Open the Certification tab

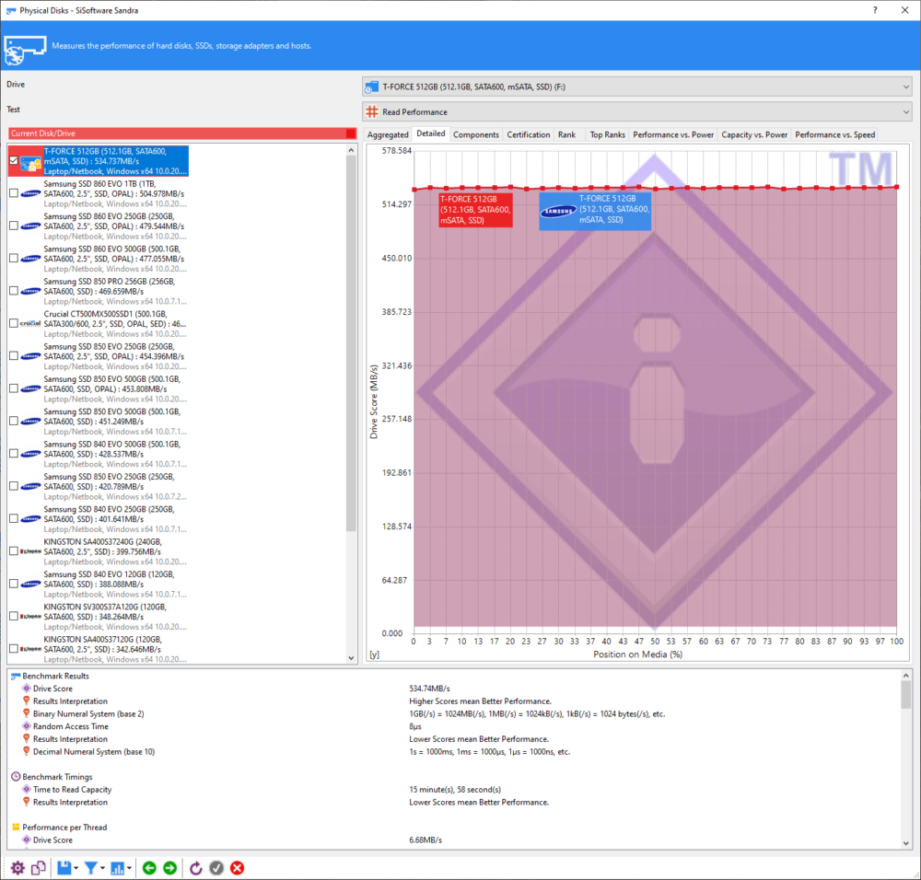[528, 134]
